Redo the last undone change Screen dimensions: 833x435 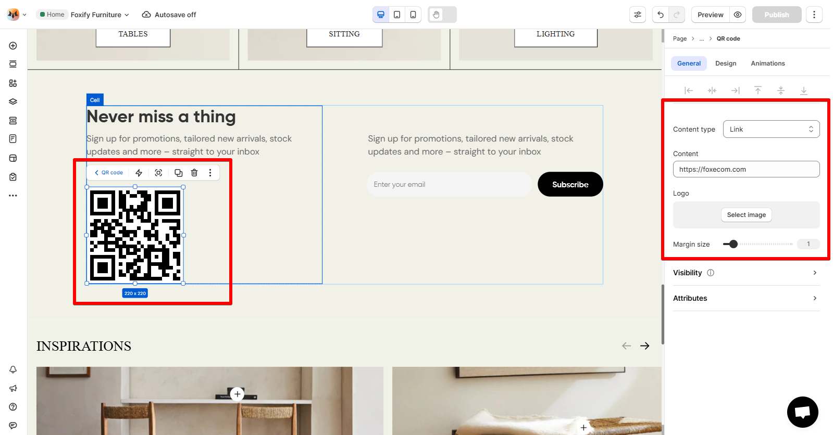677,15
